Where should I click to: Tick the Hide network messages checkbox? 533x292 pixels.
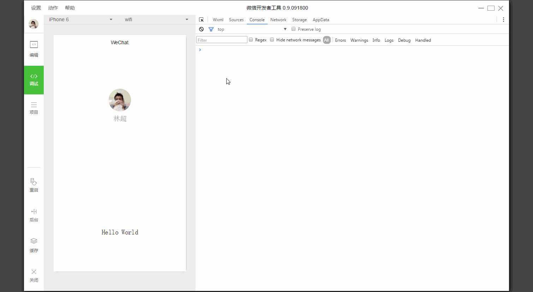tap(272, 40)
